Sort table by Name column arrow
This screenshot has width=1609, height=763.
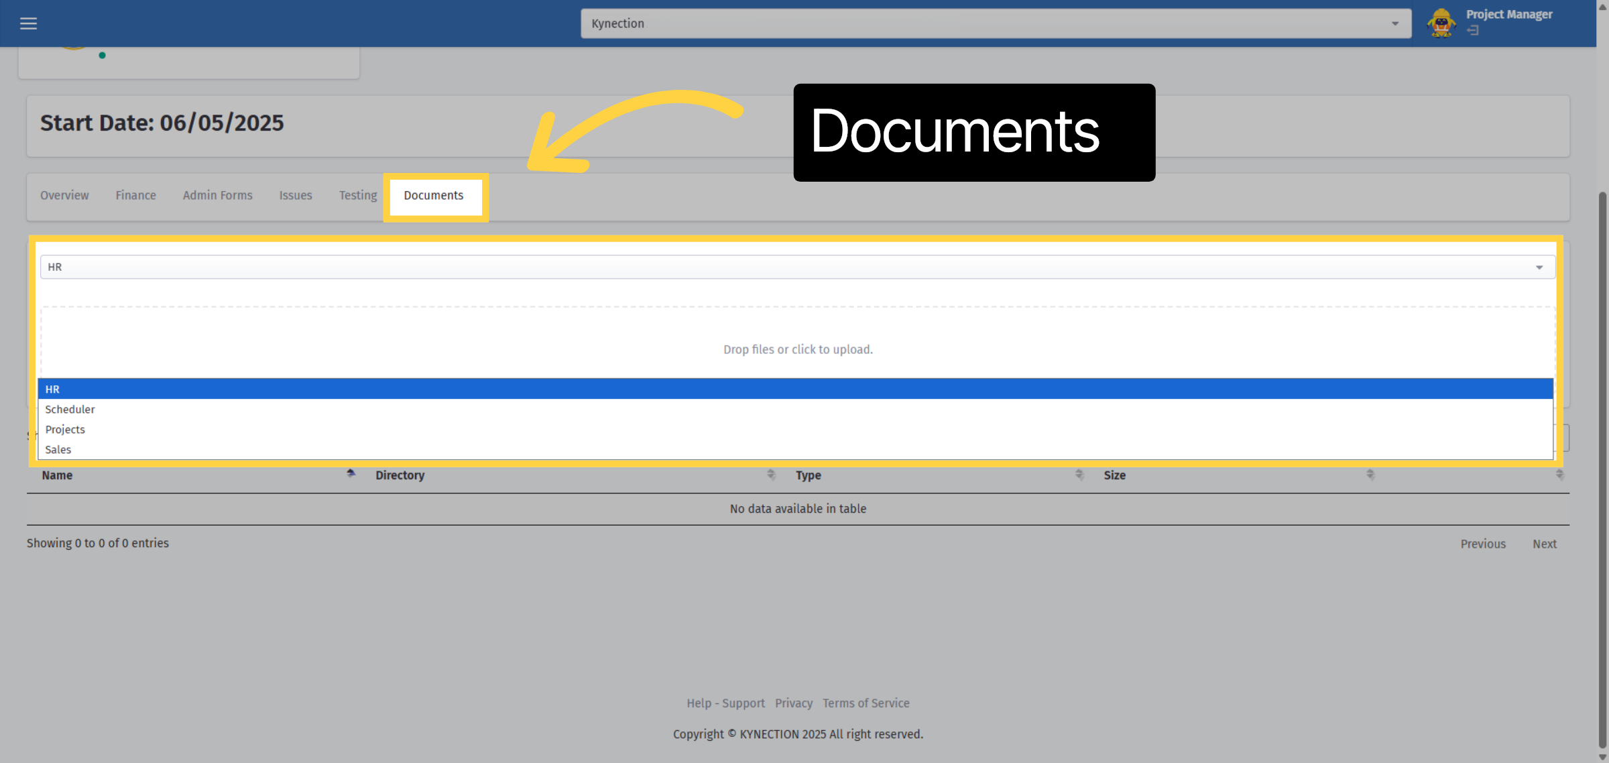tap(351, 474)
